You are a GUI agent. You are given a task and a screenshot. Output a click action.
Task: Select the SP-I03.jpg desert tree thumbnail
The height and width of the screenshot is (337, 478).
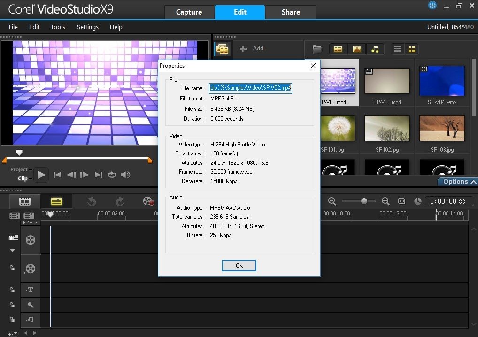point(442,128)
